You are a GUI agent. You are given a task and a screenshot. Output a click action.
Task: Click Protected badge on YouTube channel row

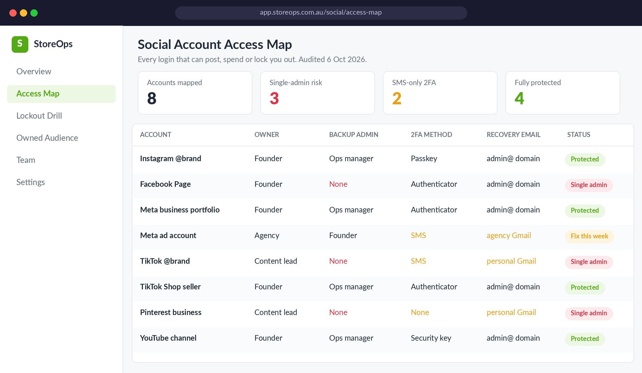pos(585,339)
